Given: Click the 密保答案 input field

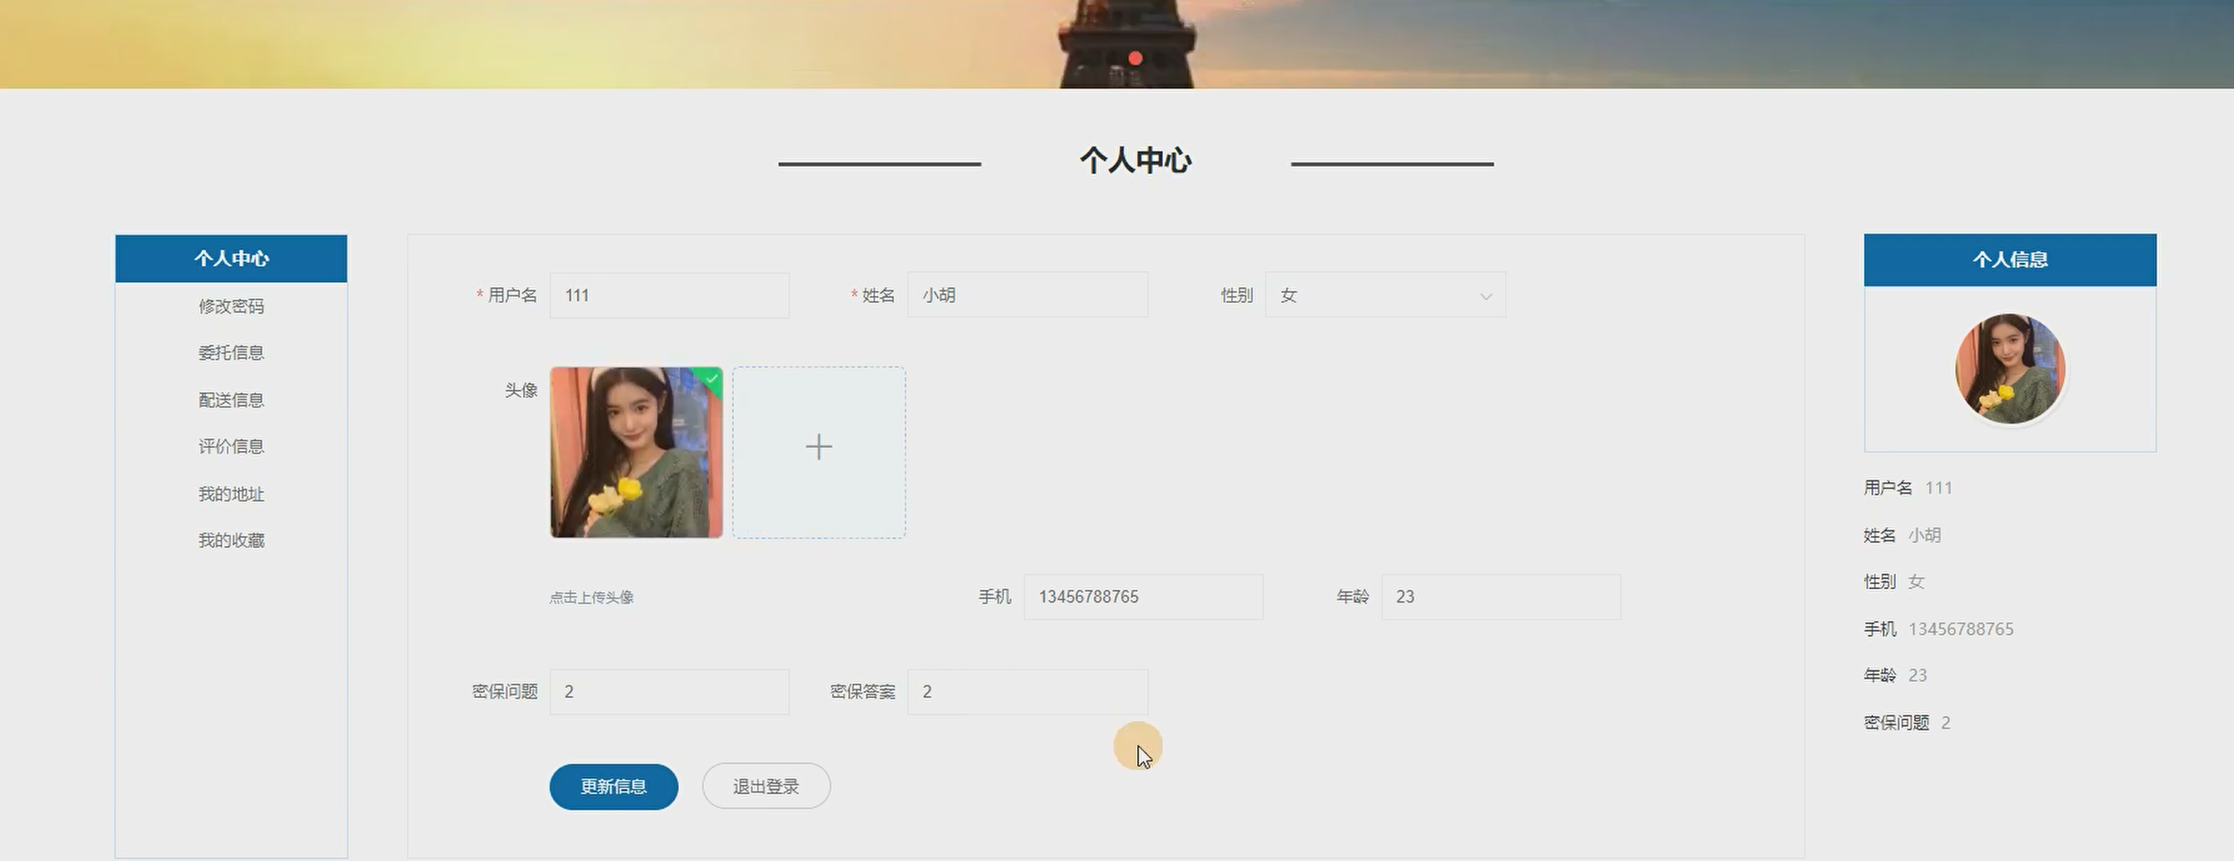Looking at the screenshot, I should pos(1027,691).
